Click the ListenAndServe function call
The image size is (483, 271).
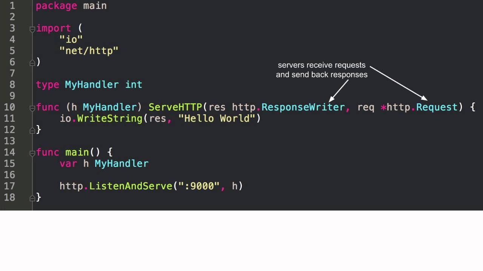click(131, 186)
